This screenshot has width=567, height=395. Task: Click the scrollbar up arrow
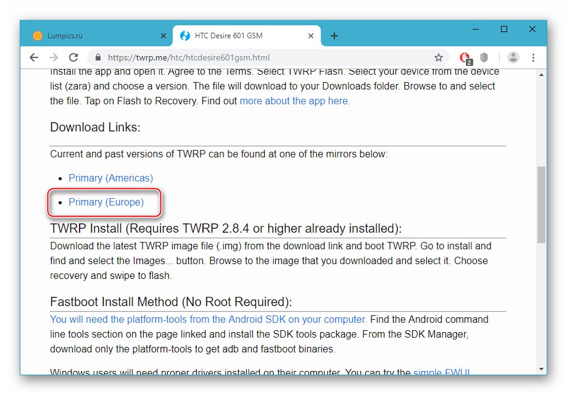click(541, 75)
